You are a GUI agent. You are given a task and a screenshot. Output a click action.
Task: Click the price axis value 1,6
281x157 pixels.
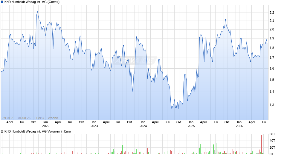point(272,68)
